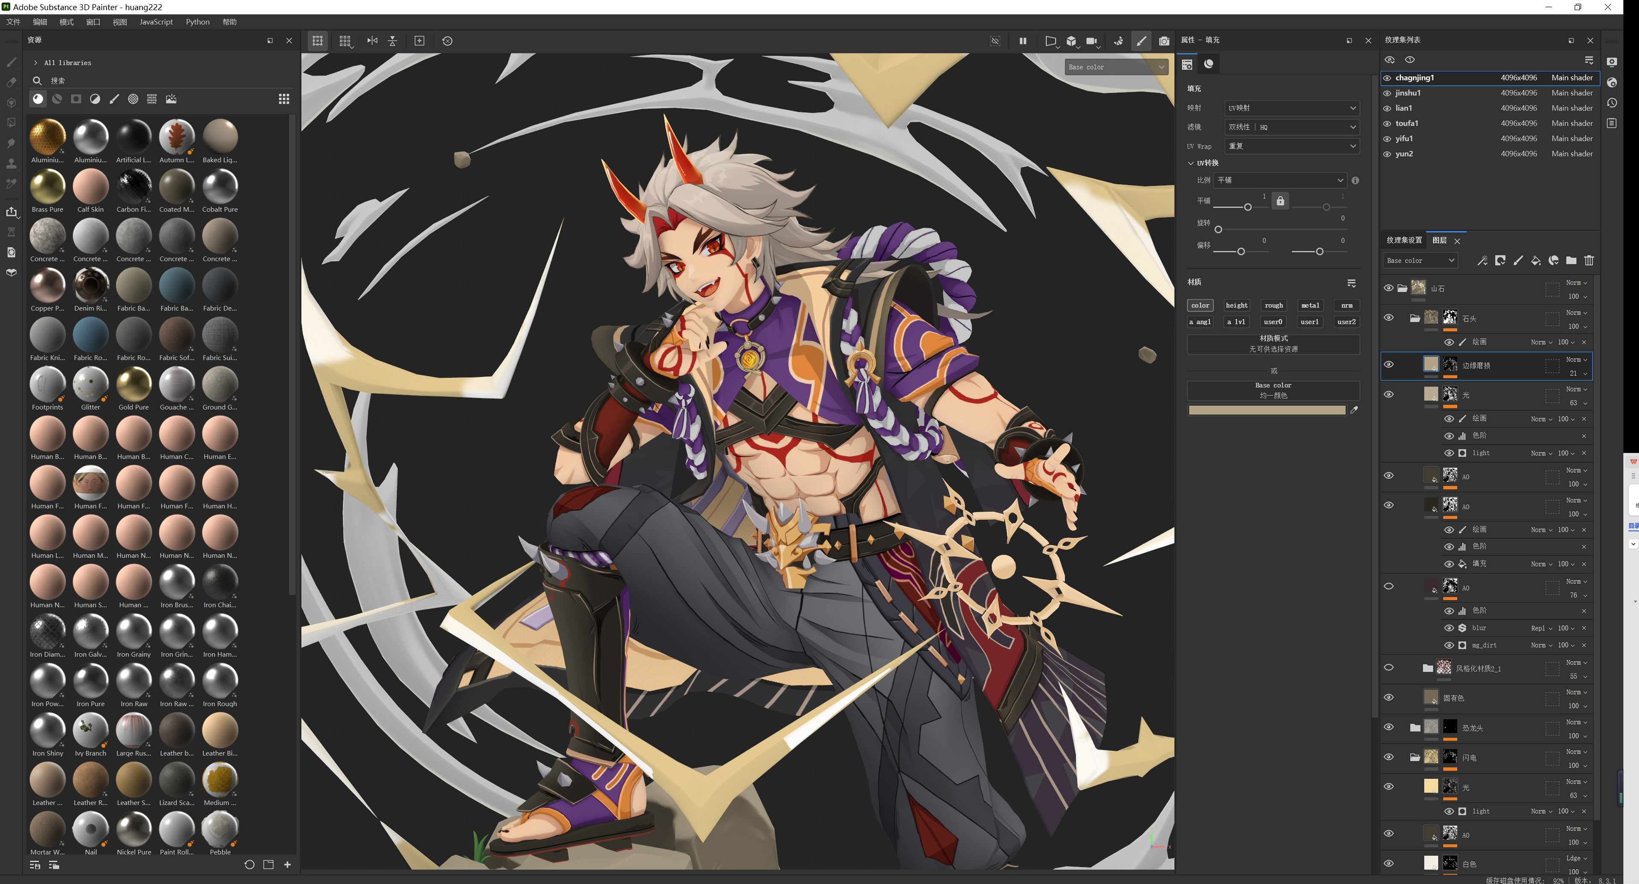Image resolution: width=1639 pixels, height=884 pixels.
Task: Filter assets by Smart materials icon
Action: click(57, 99)
